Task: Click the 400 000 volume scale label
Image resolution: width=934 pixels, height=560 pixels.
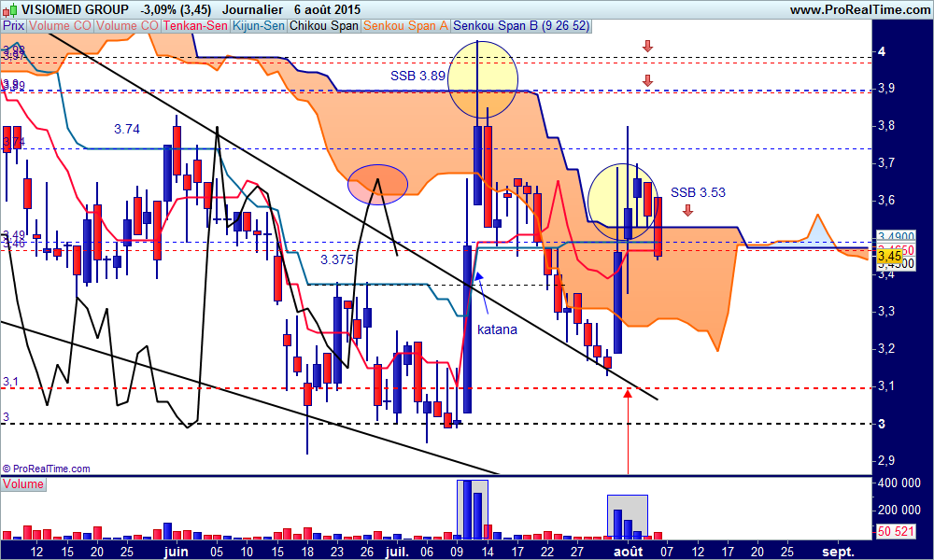Action: [x=899, y=483]
